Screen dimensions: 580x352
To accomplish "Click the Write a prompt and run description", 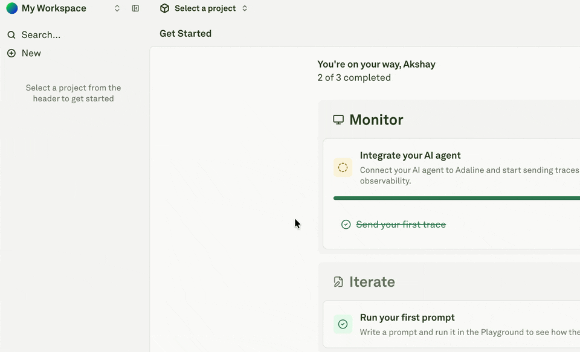I will [470, 332].
